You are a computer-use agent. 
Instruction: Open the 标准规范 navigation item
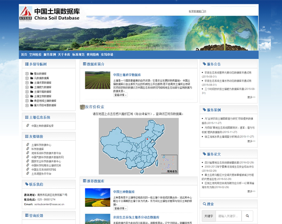point(79,54)
